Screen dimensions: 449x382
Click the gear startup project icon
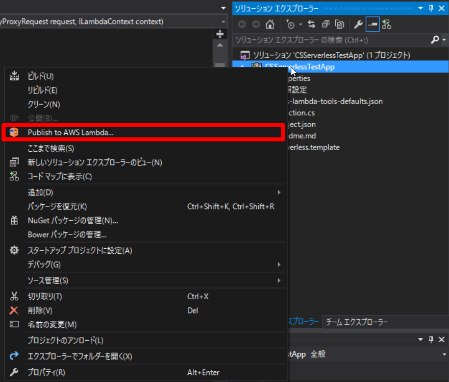[14, 250]
